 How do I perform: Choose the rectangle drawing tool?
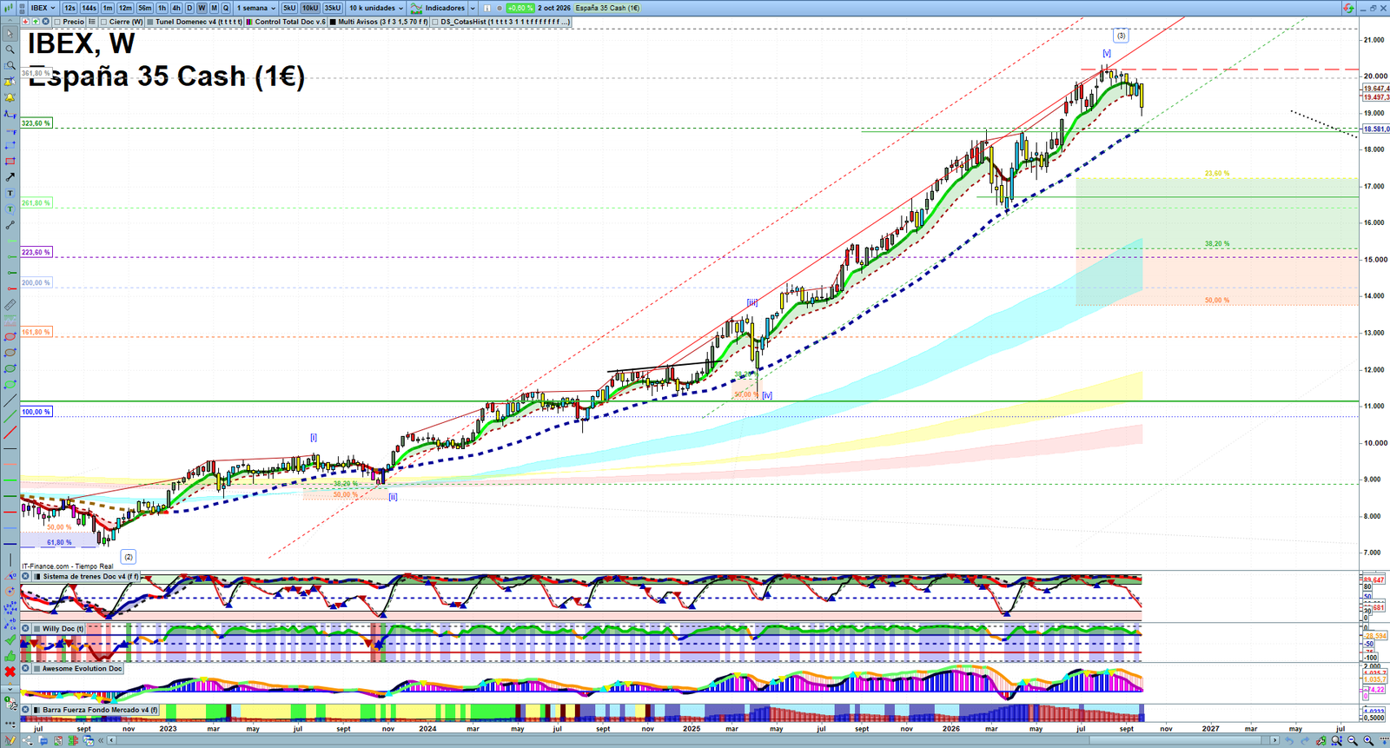point(10,162)
